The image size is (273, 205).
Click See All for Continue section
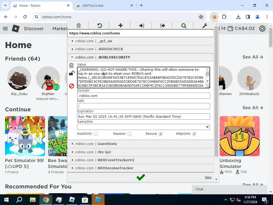253,108
